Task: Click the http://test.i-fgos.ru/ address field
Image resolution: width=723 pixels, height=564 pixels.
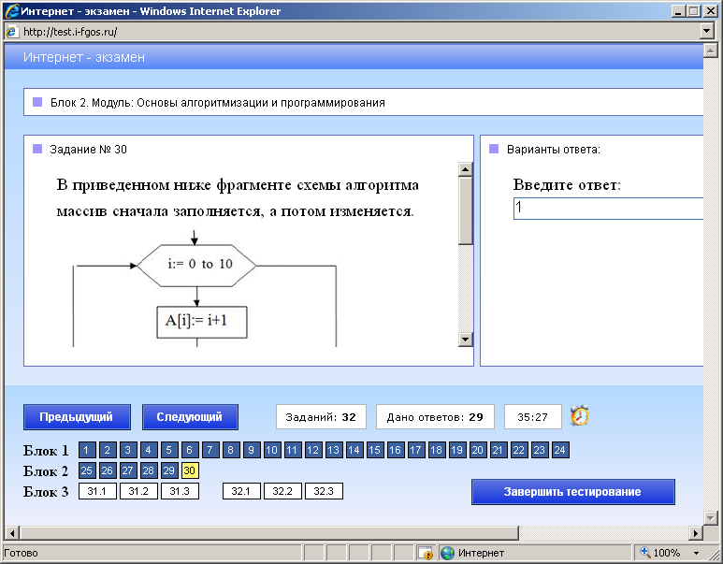Action: pyautogui.click(x=360, y=32)
